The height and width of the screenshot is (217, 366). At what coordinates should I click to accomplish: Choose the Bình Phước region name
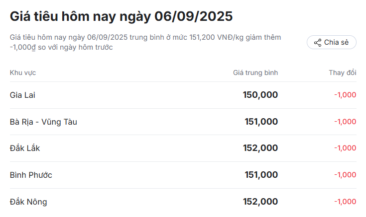[31, 175]
